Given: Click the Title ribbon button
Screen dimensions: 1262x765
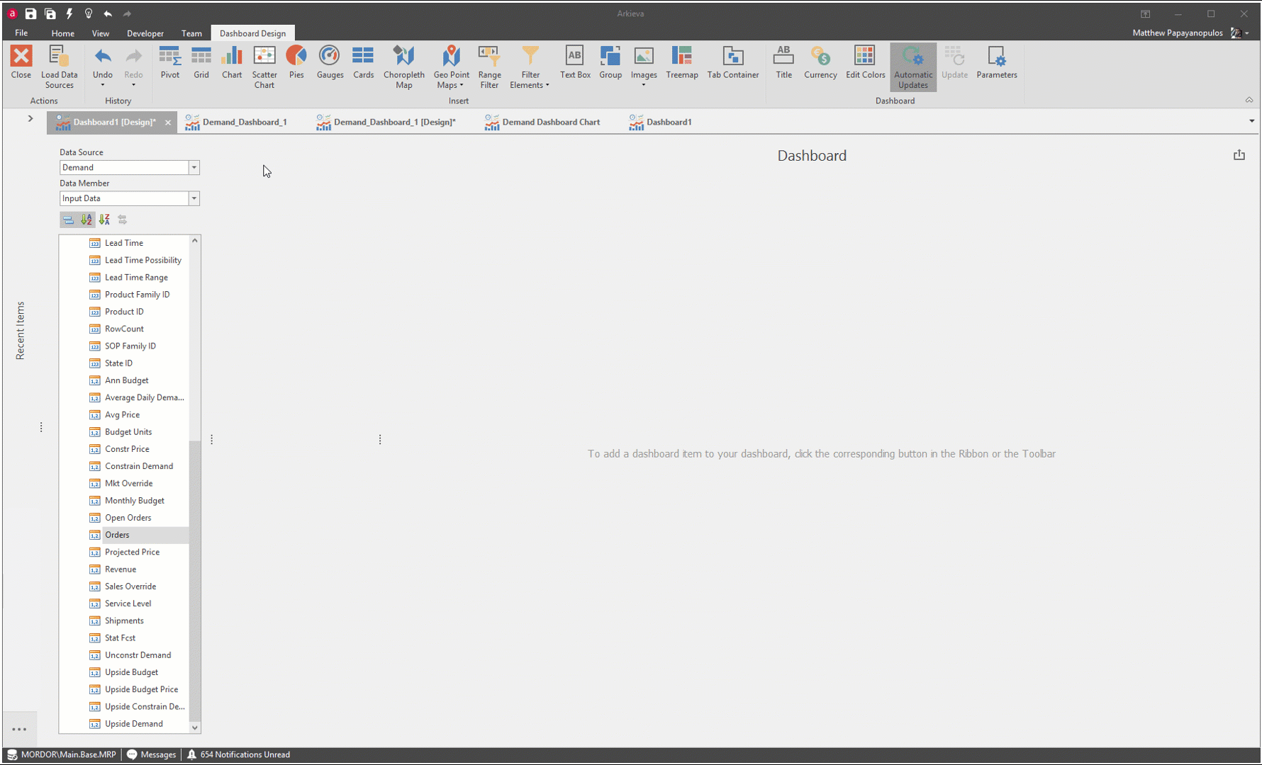Looking at the screenshot, I should pyautogui.click(x=783, y=62).
